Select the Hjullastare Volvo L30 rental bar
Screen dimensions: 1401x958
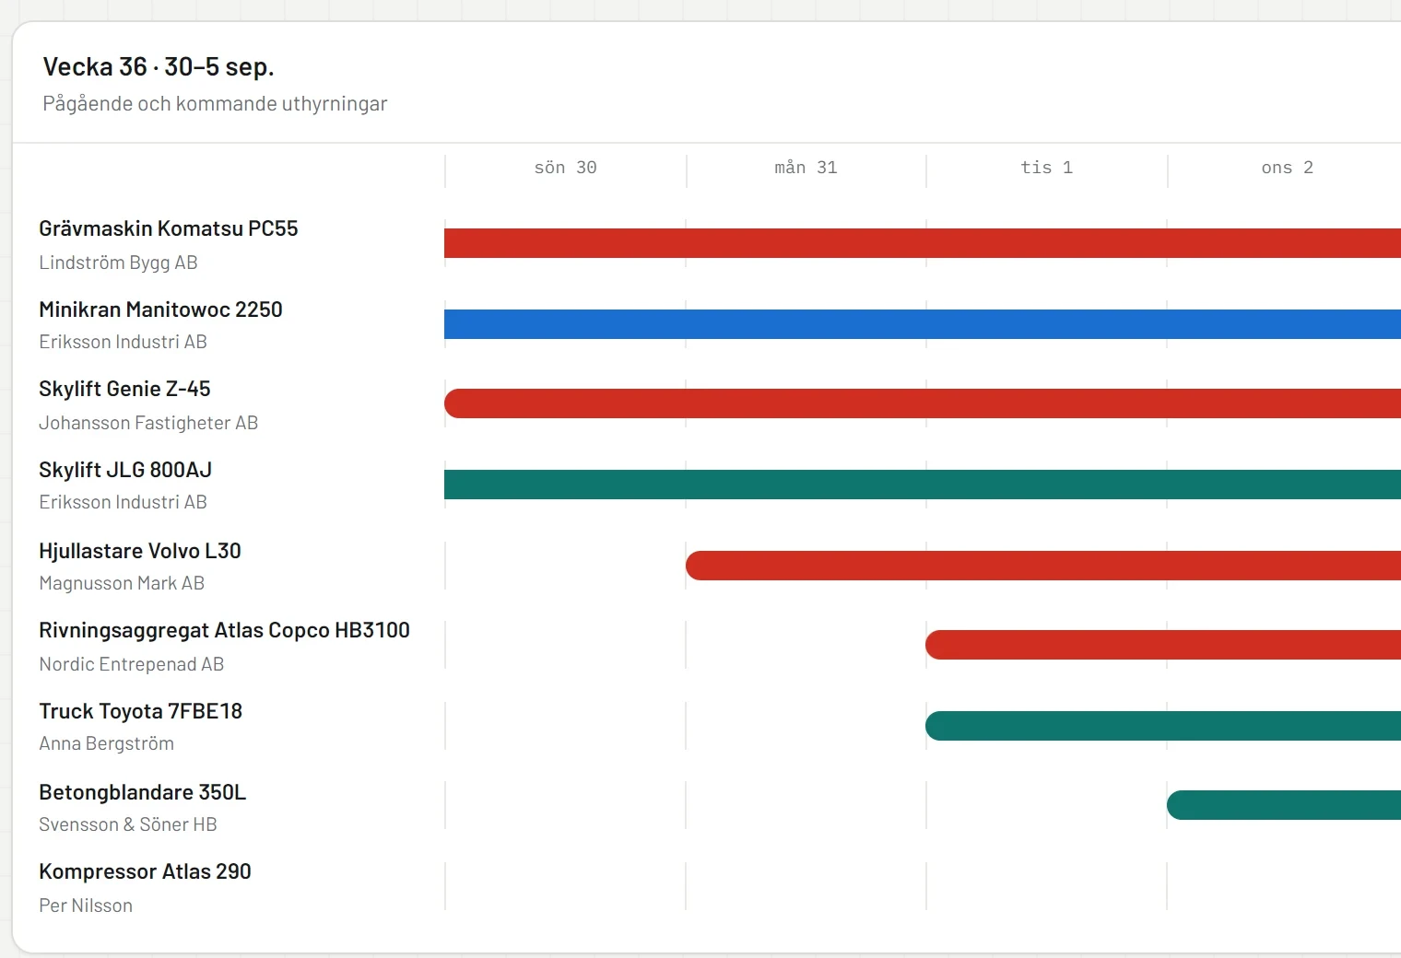coord(1043,566)
